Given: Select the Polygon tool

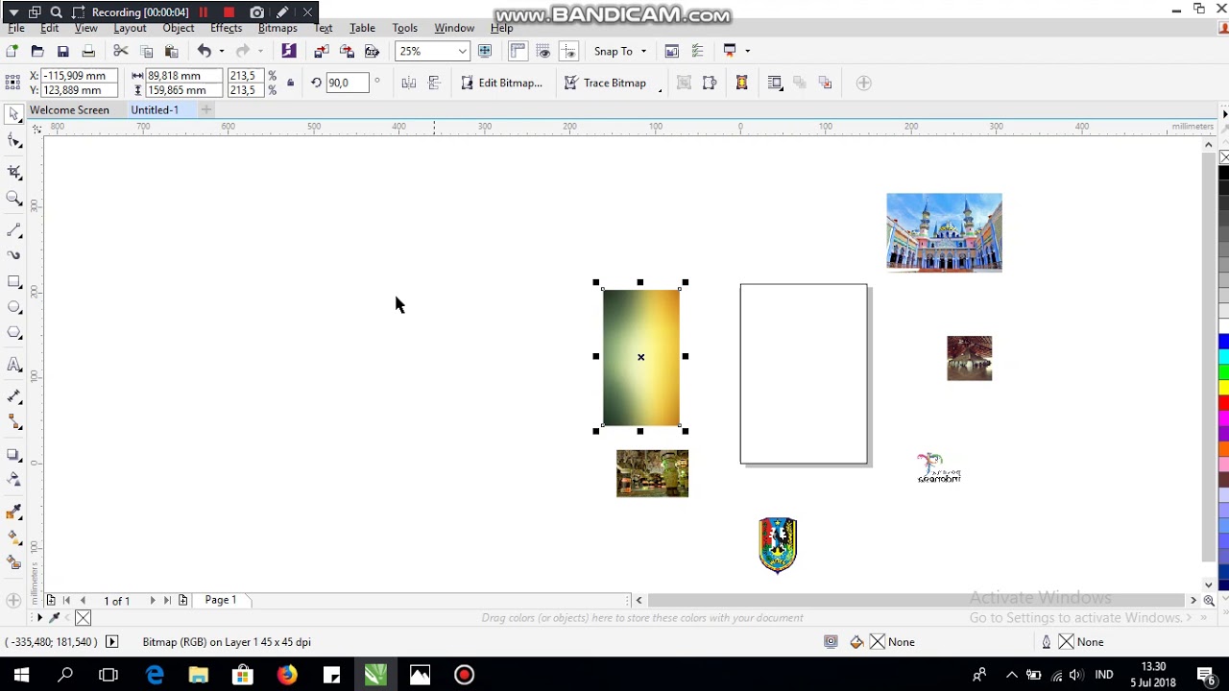Looking at the screenshot, I should click(x=14, y=333).
